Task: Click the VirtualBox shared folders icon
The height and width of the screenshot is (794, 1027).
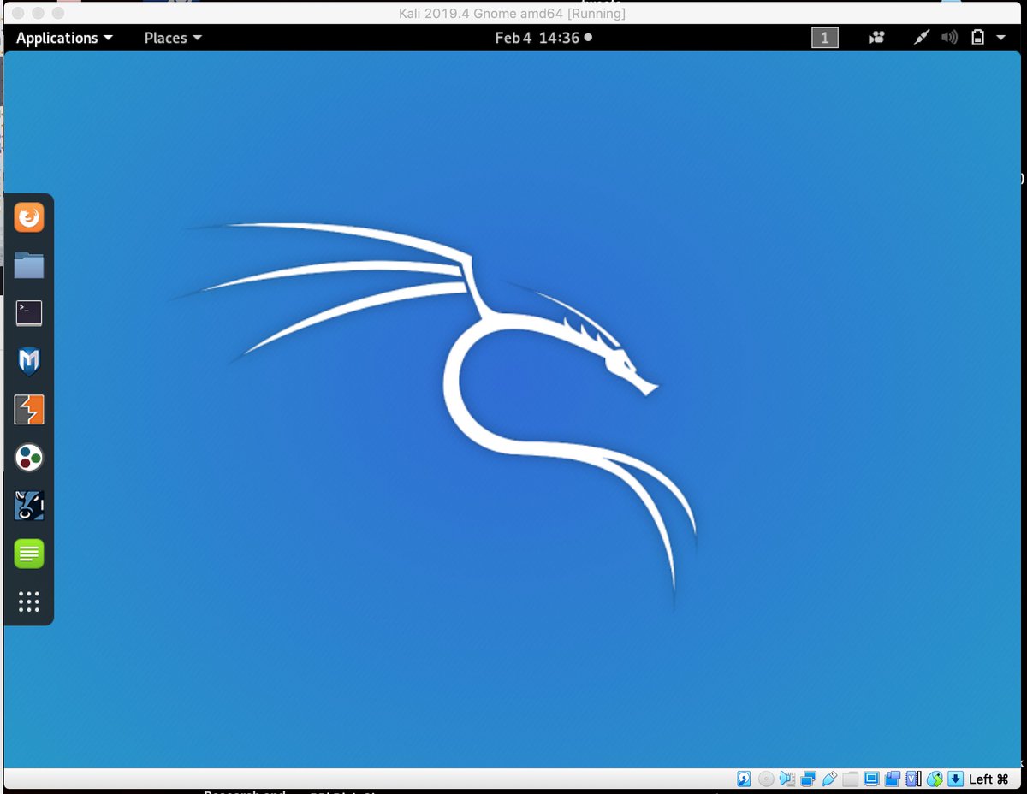Action: click(x=850, y=779)
